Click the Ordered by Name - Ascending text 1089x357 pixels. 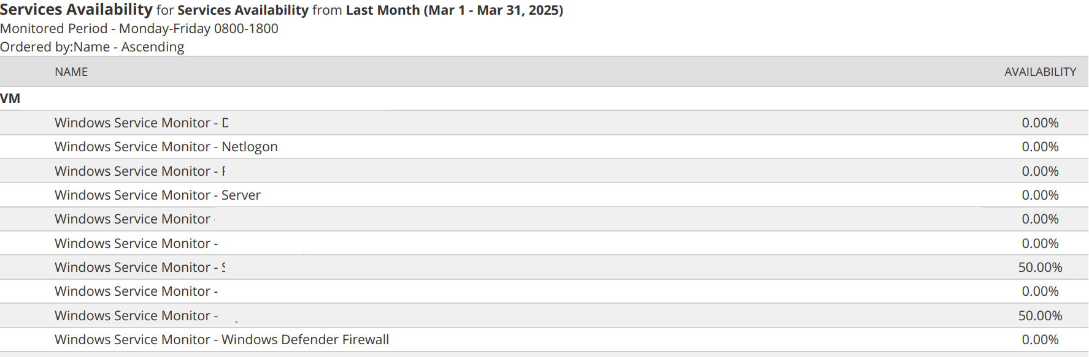(x=92, y=47)
